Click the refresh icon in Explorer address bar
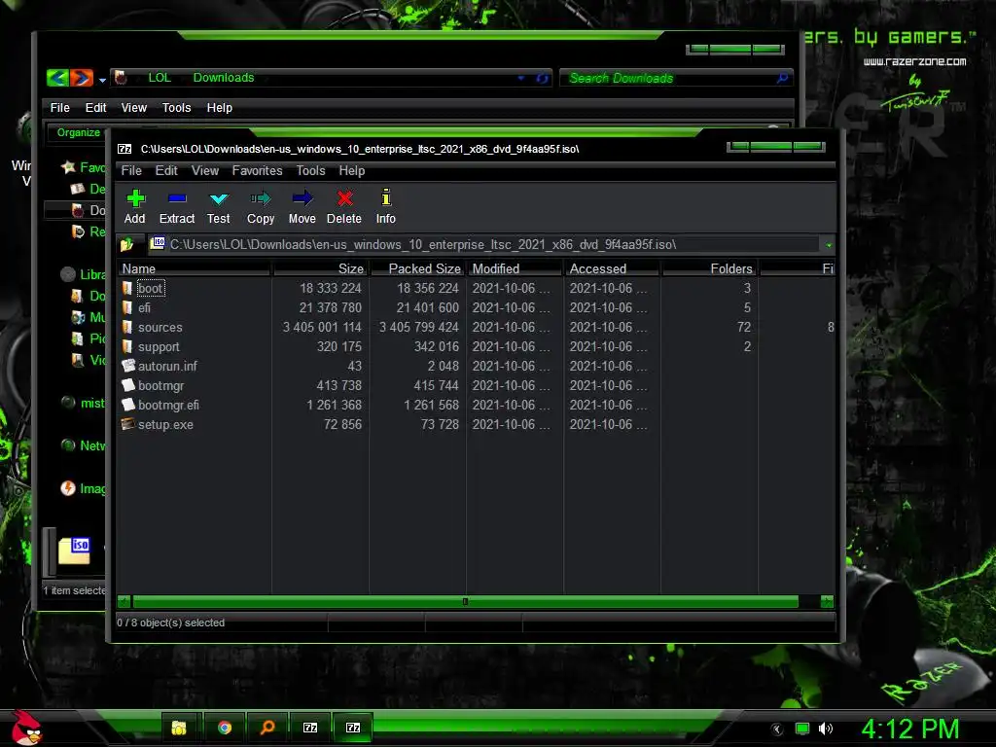The image size is (996, 747). pyautogui.click(x=542, y=78)
